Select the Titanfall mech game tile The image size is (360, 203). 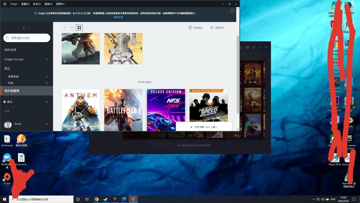point(81,48)
